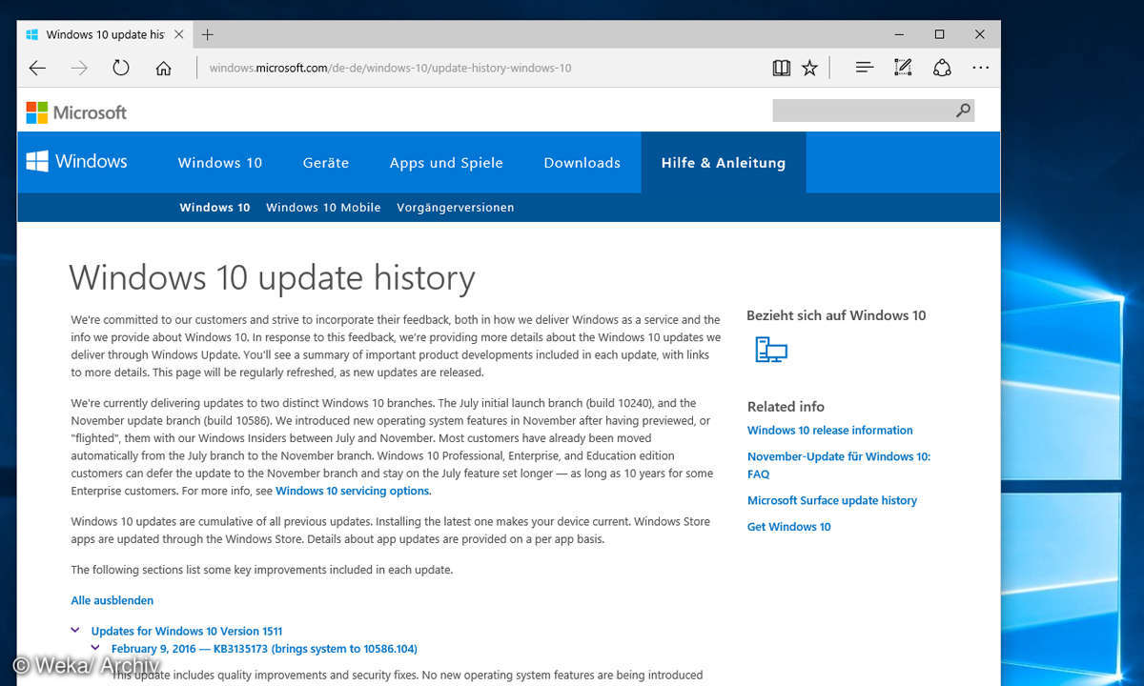
Task: Click the Related info heading
Action: tap(786, 406)
